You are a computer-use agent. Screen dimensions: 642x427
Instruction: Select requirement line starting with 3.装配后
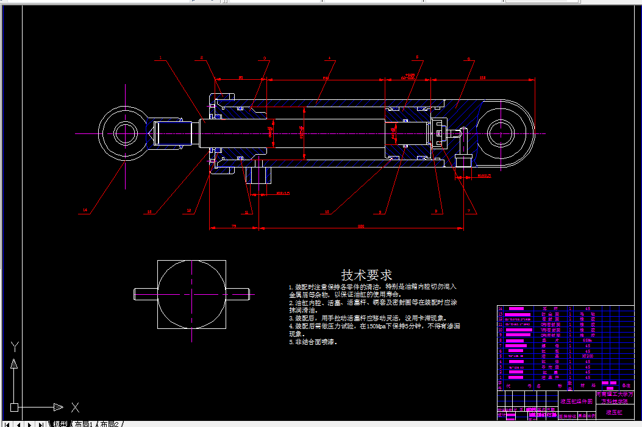pyautogui.click(x=368, y=318)
